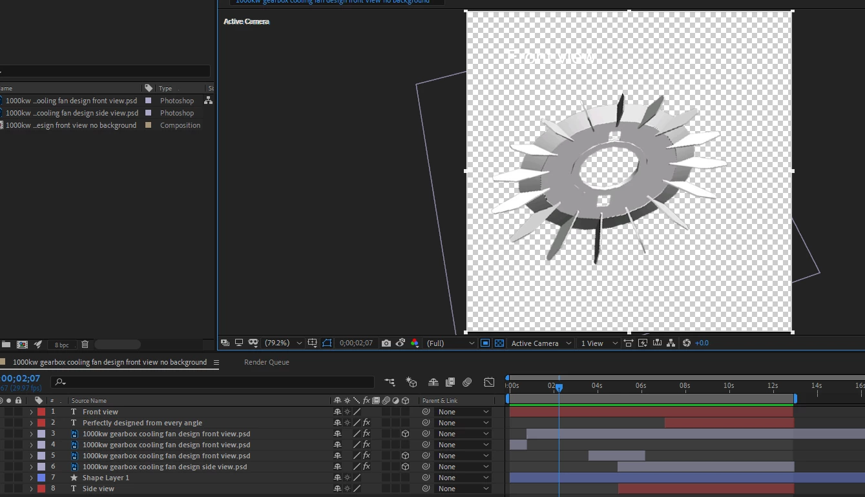Select the 1000kw gearbox timeline composition tab
865x497 pixels.
pos(110,362)
